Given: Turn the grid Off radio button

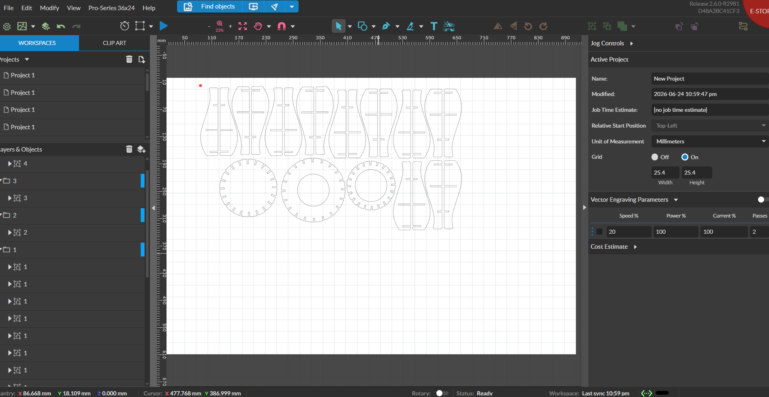Looking at the screenshot, I should (x=655, y=157).
